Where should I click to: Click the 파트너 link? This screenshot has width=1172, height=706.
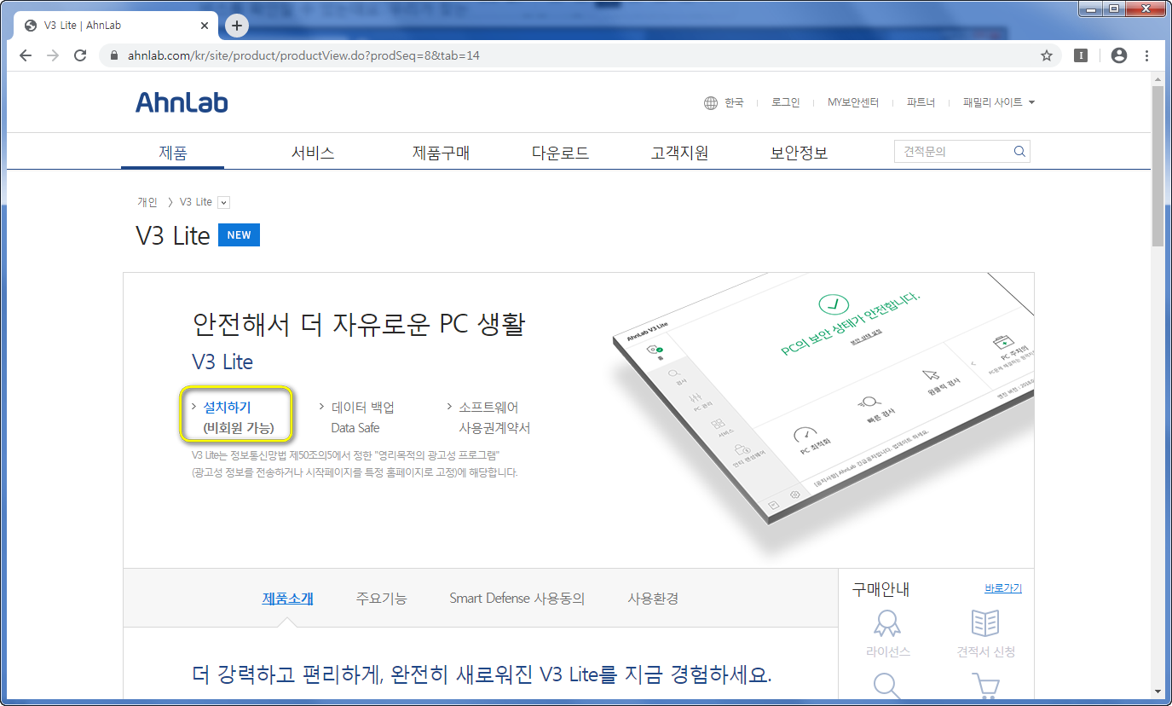coord(921,102)
